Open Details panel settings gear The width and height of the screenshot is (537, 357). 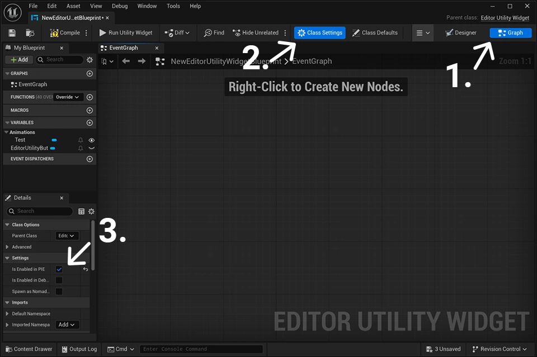point(91,212)
